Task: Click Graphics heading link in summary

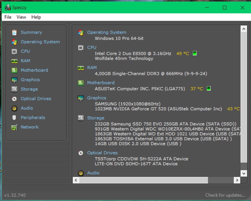Action: tap(97, 98)
